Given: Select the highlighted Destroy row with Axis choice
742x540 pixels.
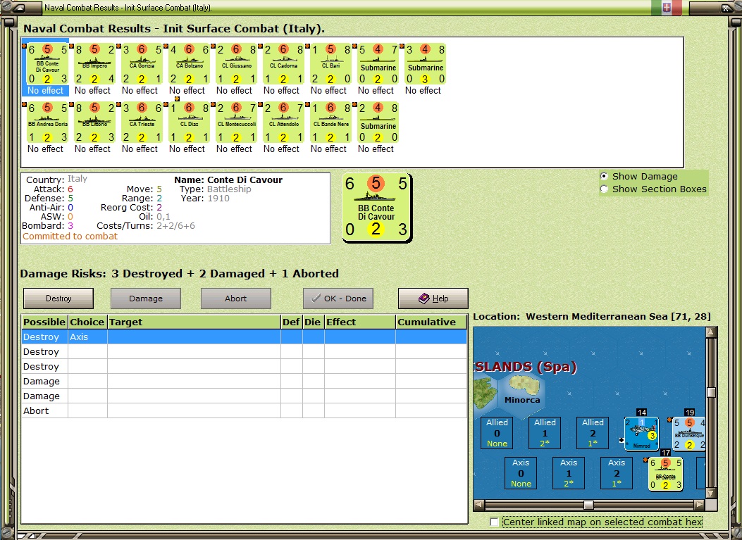Looking at the screenshot, I should coord(245,337).
